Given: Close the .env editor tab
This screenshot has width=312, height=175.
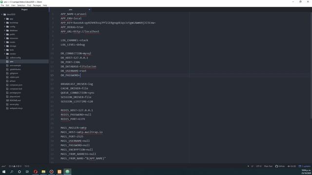Looking at the screenshot, I should coord(89,10).
